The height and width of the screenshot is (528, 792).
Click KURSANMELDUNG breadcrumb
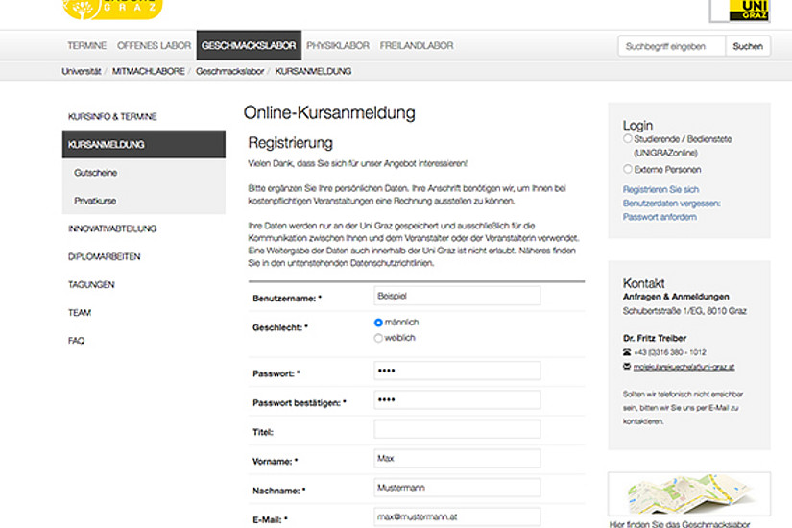pos(313,71)
